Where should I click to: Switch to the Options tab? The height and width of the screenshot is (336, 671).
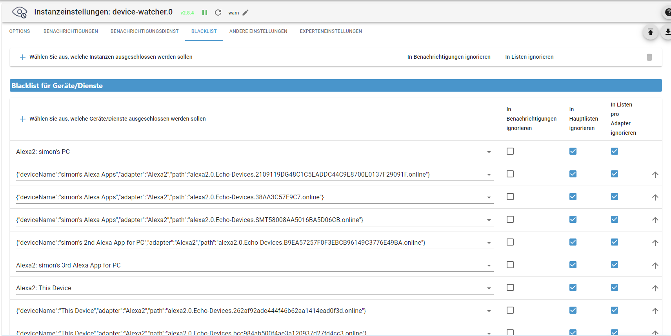pyautogui.click(x=20, y=31)
